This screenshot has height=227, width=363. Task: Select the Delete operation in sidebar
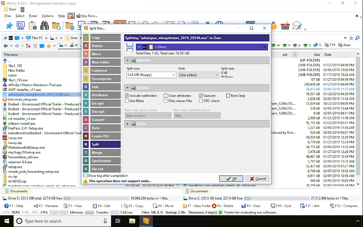pyautogui.click(x=102, y=46)
